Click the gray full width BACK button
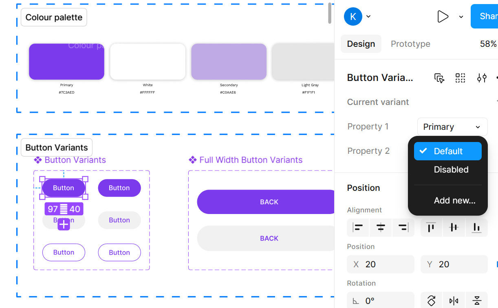 coord(266,238)
